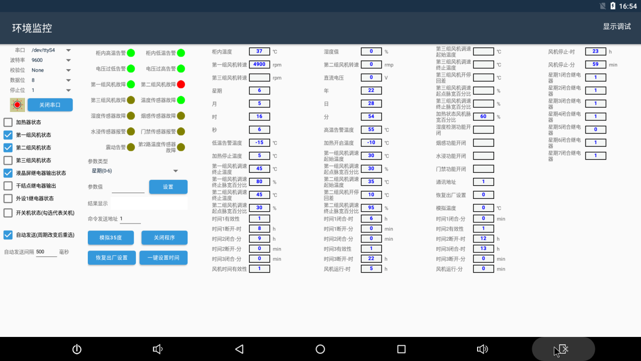Click 显示调试 in the top bar
641x361 pixels.
click(x=616, y=27)
